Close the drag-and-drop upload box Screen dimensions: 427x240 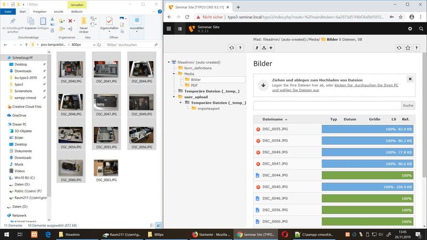click(409, 79)
